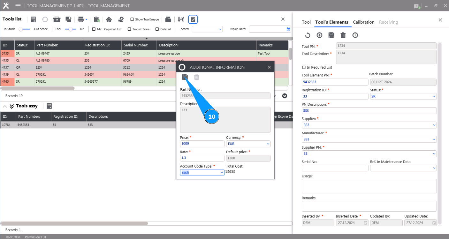This screenshot has width=449, height=239.
Task: Delete the tool element with trash icon
Action: 343,35
